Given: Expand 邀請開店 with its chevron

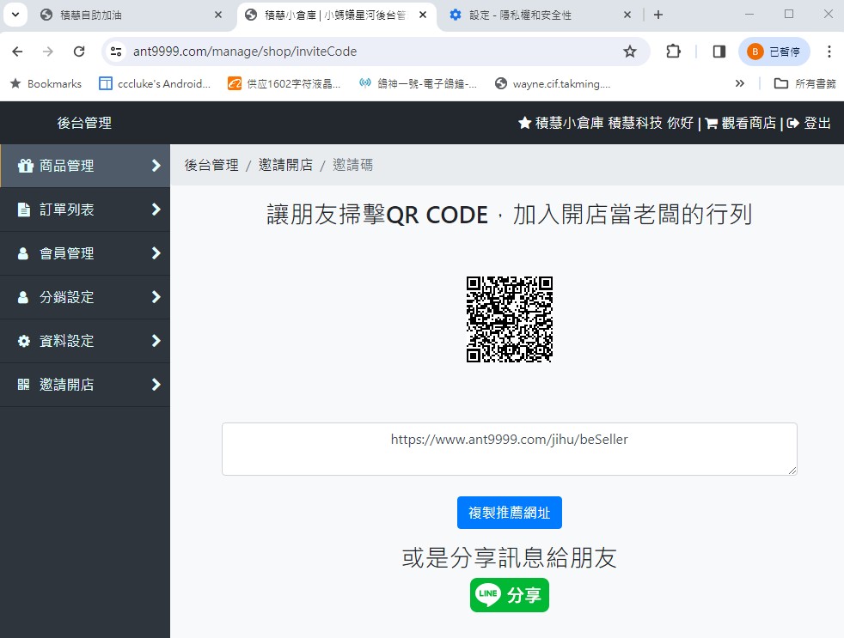Looking at the screenshot, I should [x=156, y=385].
